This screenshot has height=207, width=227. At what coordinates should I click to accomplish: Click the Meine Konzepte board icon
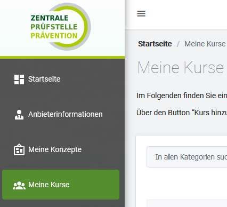[19, 149]
